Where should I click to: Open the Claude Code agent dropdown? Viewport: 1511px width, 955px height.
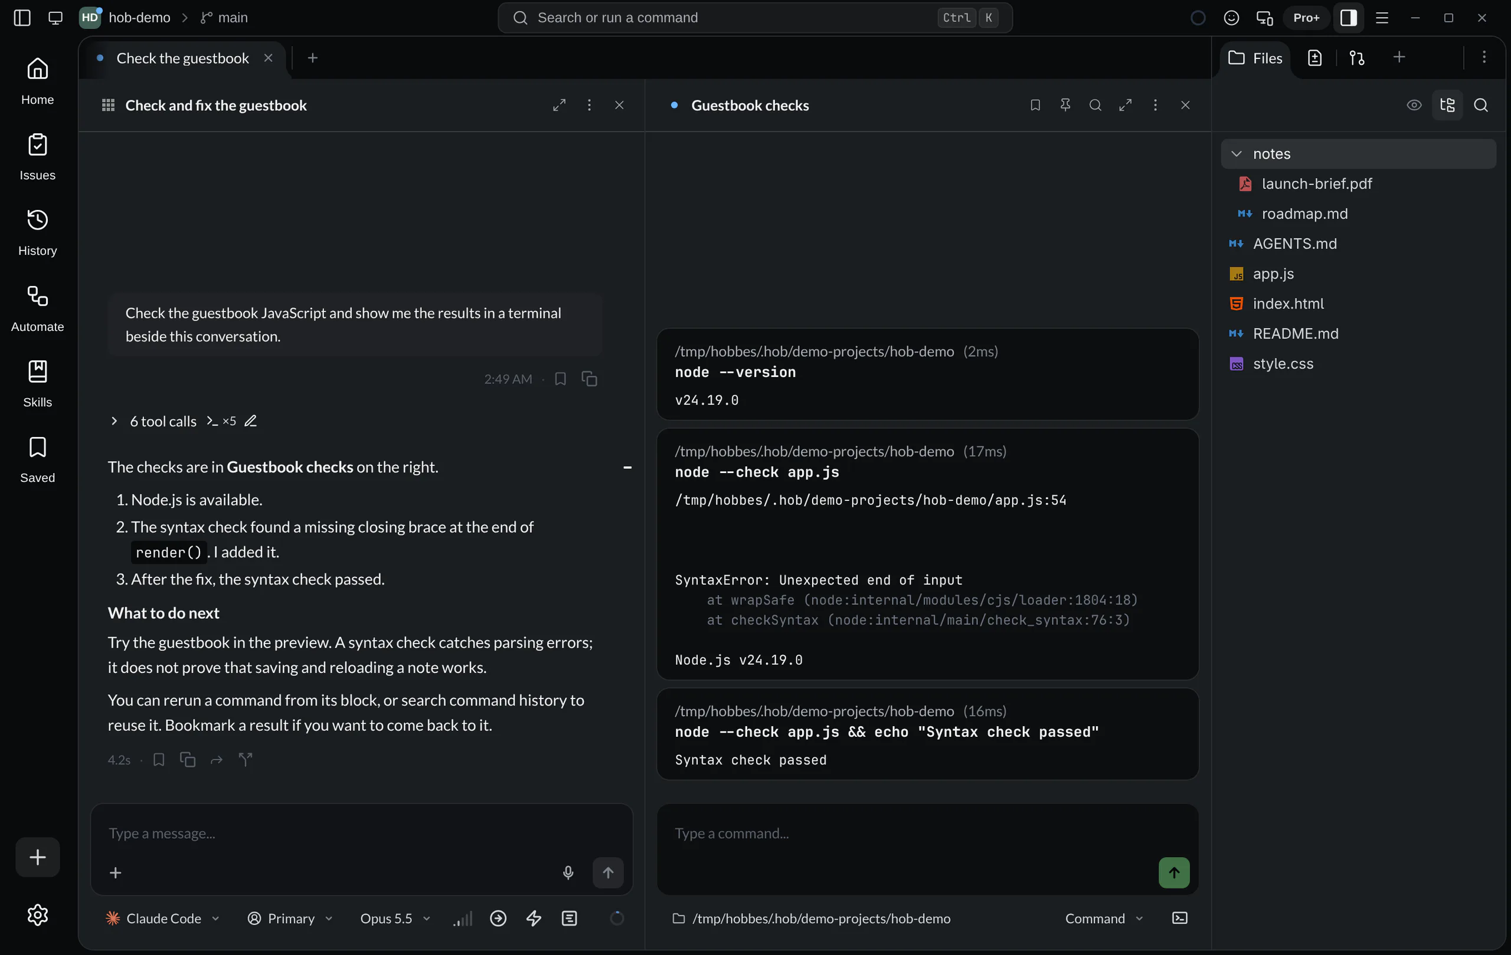tap(163, 918)
